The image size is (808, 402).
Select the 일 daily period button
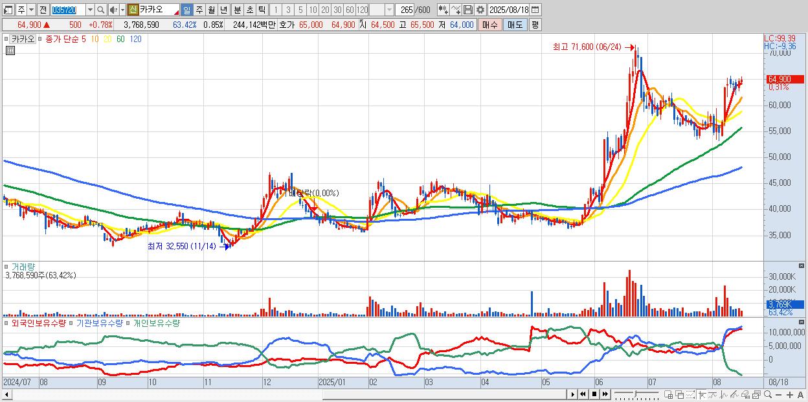click(x=186, y=10)
